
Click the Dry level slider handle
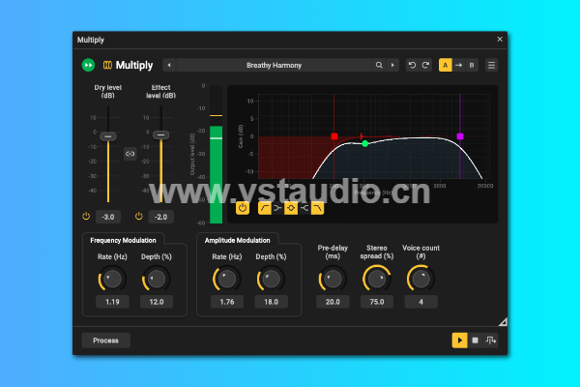[108, 136]
